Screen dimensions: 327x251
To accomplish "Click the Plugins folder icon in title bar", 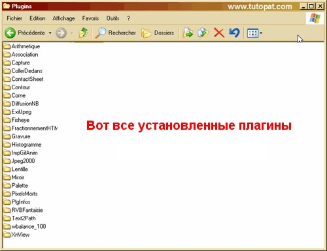I will [x=7, y=7].
